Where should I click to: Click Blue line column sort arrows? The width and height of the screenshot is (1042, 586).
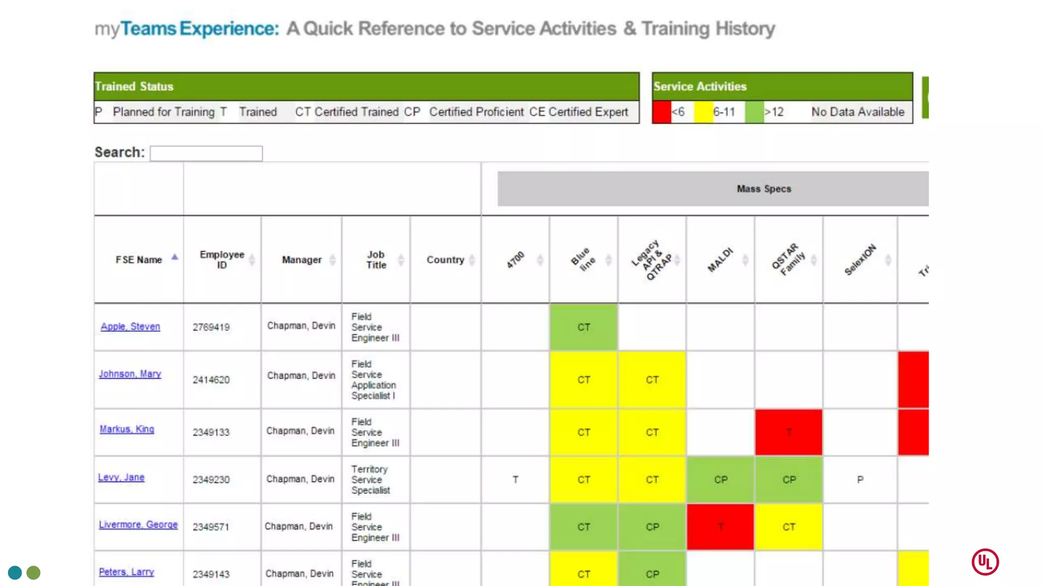pyautogui.click(x=609, y=260)
